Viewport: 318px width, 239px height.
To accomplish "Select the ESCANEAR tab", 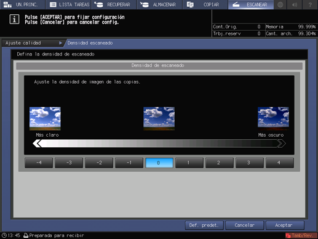I will 251,4.
